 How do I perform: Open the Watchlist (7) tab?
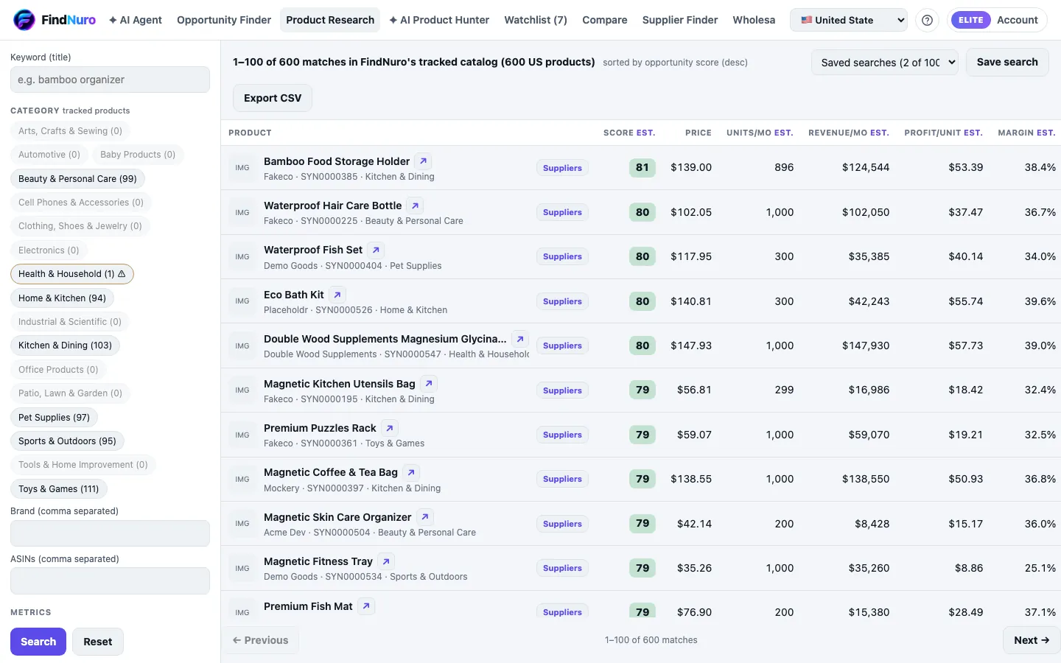pos(536,20)
